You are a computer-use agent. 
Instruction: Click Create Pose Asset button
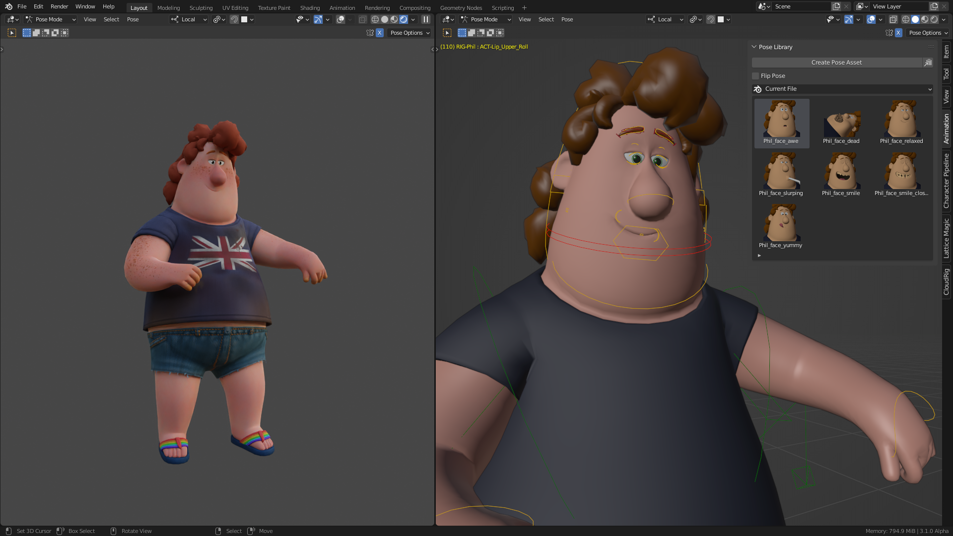(x=836, y=63)
